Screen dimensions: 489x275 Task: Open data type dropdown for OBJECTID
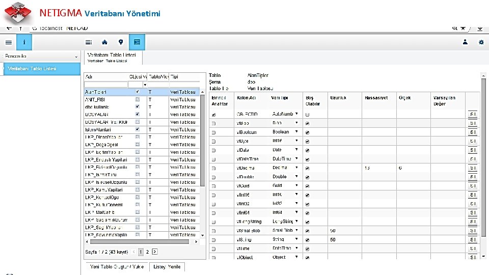[296, 114]
